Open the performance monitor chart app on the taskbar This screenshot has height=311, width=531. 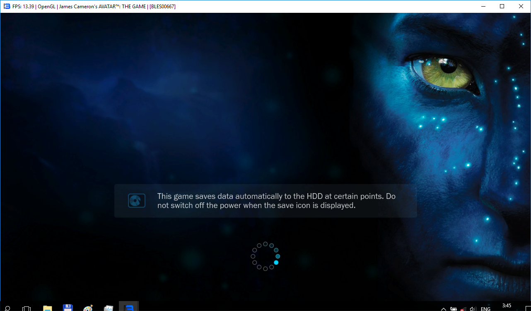(x=109, y=308)
